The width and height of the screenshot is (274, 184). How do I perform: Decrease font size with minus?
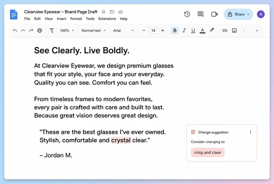144,31
